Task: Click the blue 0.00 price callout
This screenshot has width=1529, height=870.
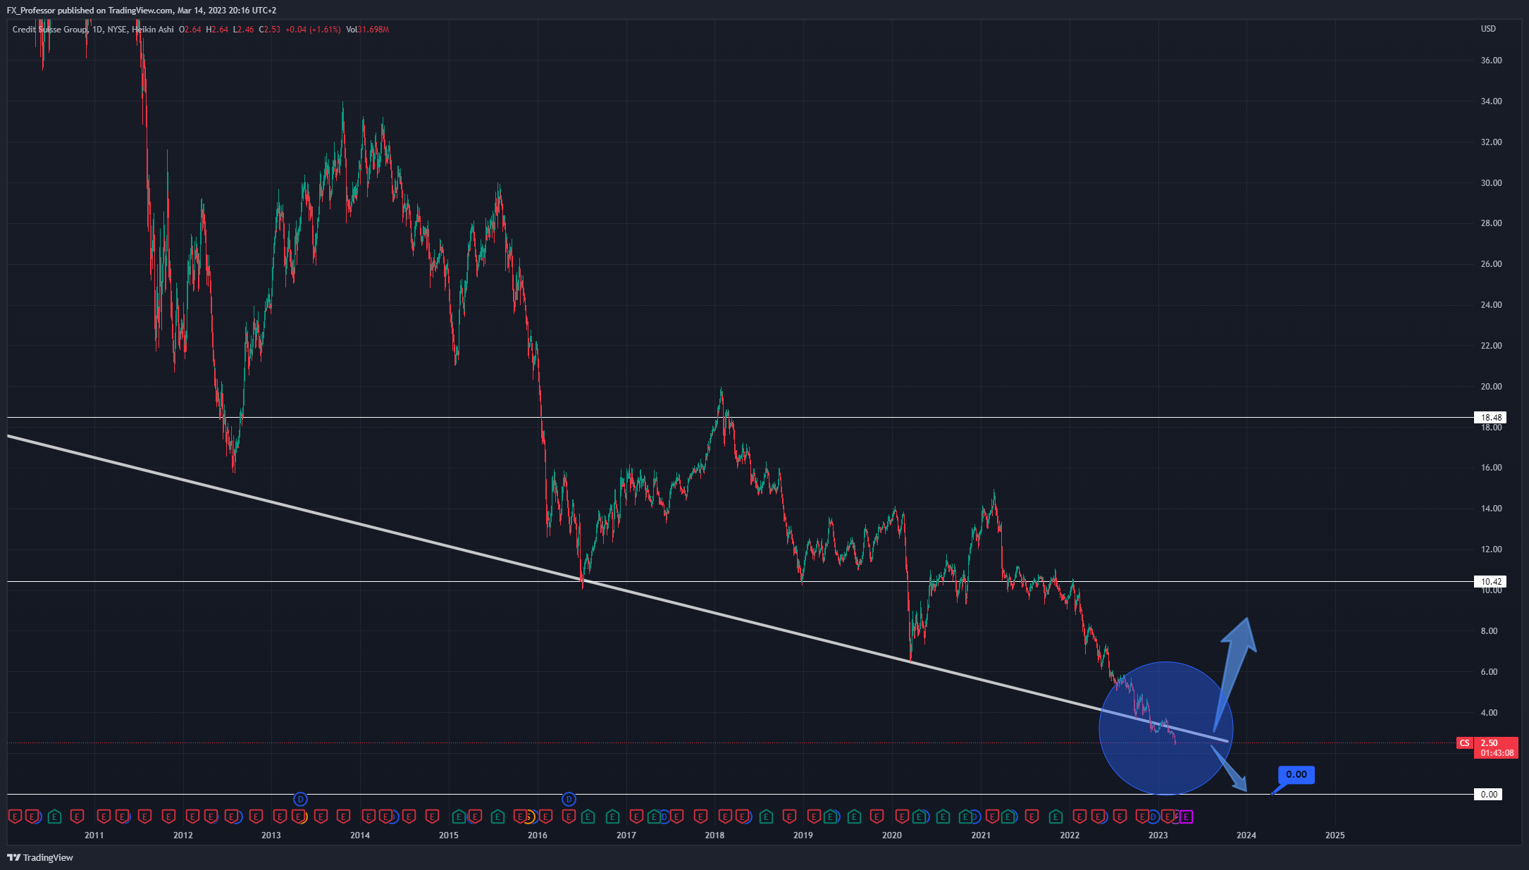Action: (1296, 774)
